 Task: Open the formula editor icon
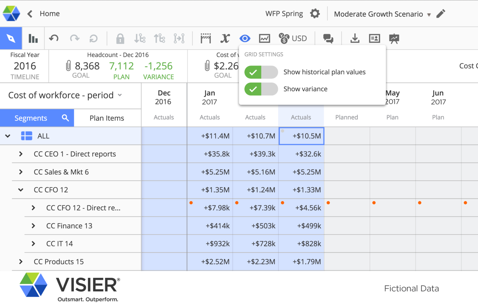coord(225,38)
